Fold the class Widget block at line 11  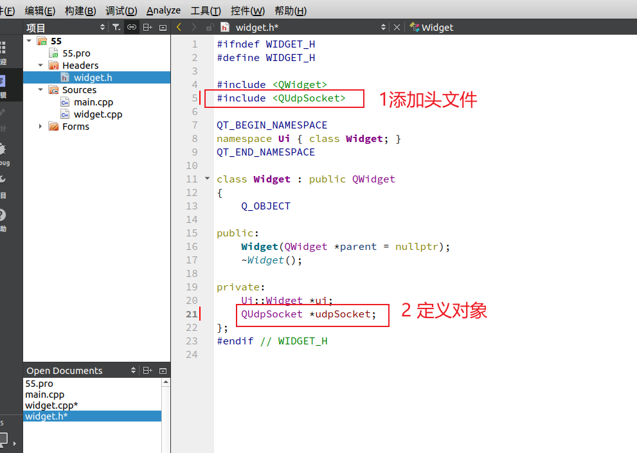coord(207,178)
